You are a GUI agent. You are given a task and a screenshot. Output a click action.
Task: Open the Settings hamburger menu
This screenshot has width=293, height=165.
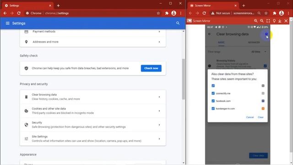[7, 23]
